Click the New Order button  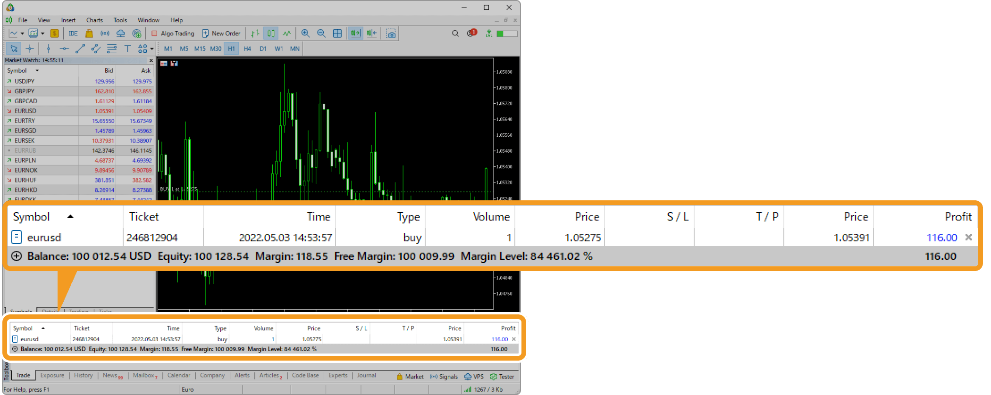(221, 33)
